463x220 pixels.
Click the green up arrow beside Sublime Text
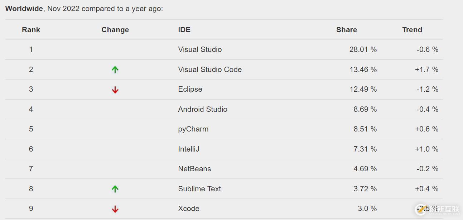[115, 189]
